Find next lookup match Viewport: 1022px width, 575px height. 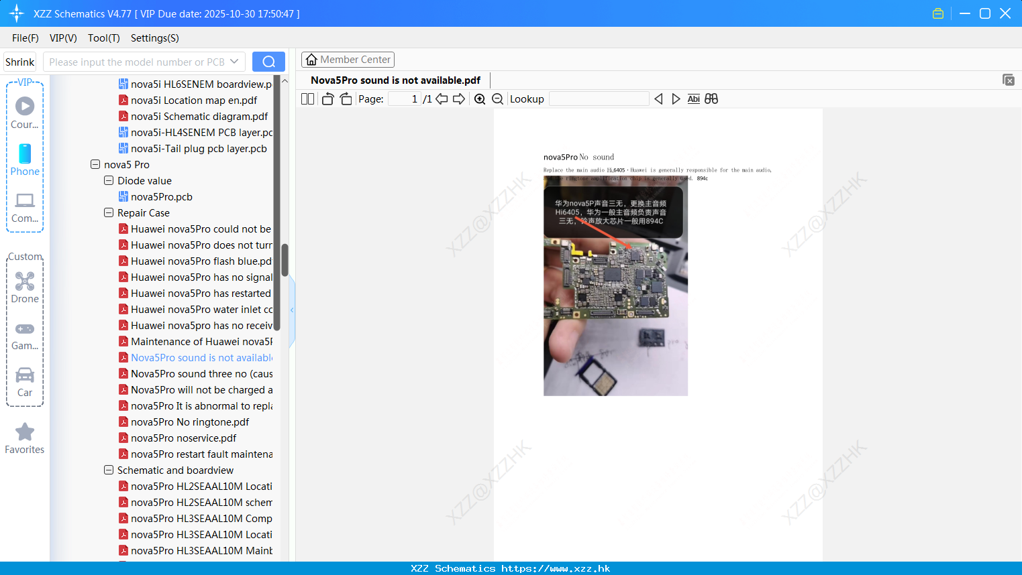[676, 99]
